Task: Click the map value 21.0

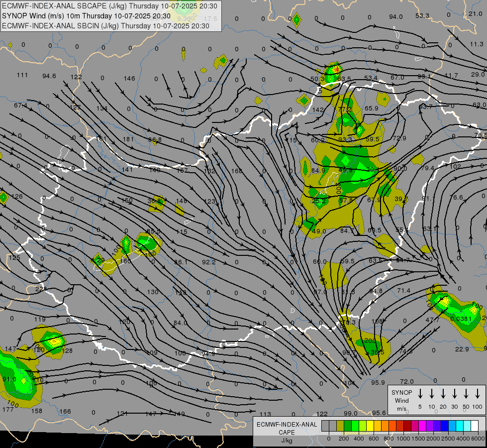Action: [x=476, y=13]
